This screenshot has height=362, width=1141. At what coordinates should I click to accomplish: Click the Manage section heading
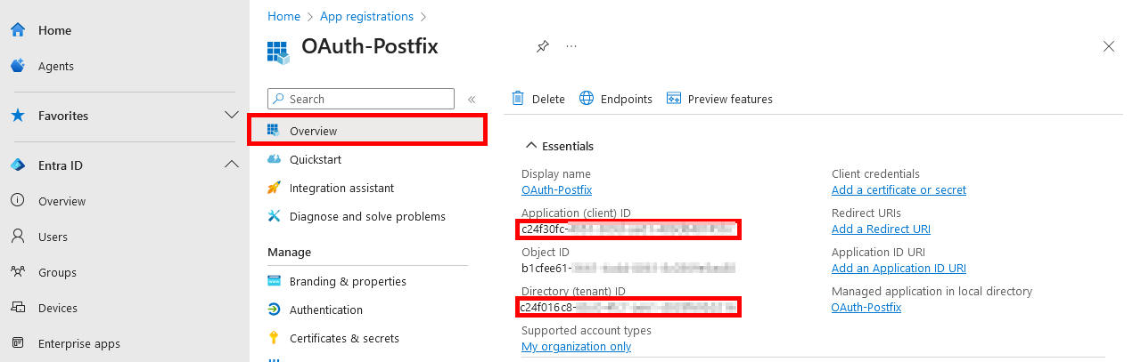(289, 252)
